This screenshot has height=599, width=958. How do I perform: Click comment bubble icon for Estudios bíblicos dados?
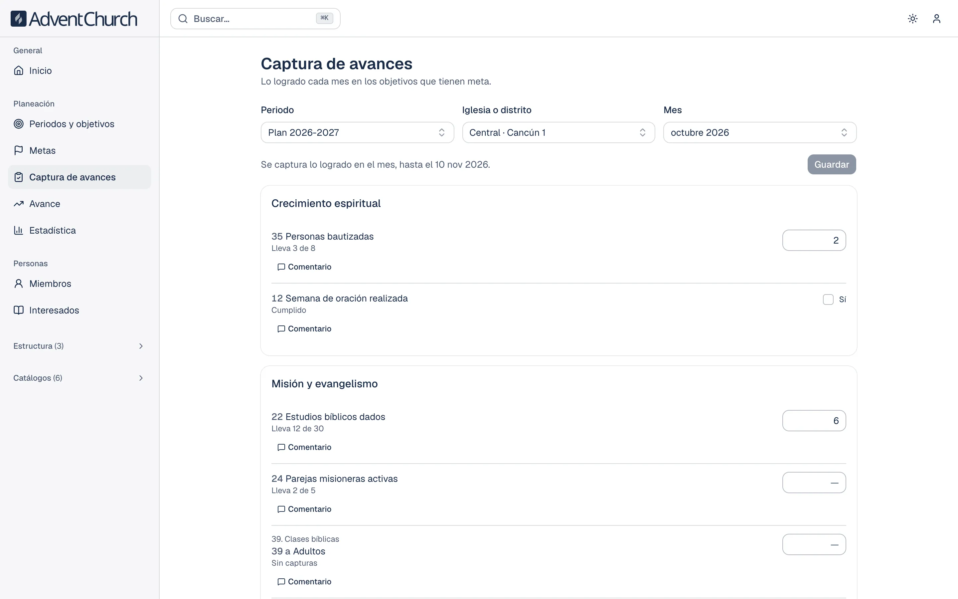click(281, 447)
